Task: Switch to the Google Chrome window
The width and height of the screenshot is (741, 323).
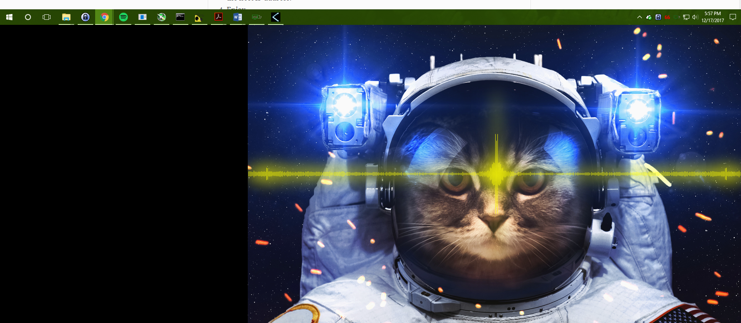Action: click(104, 17)
